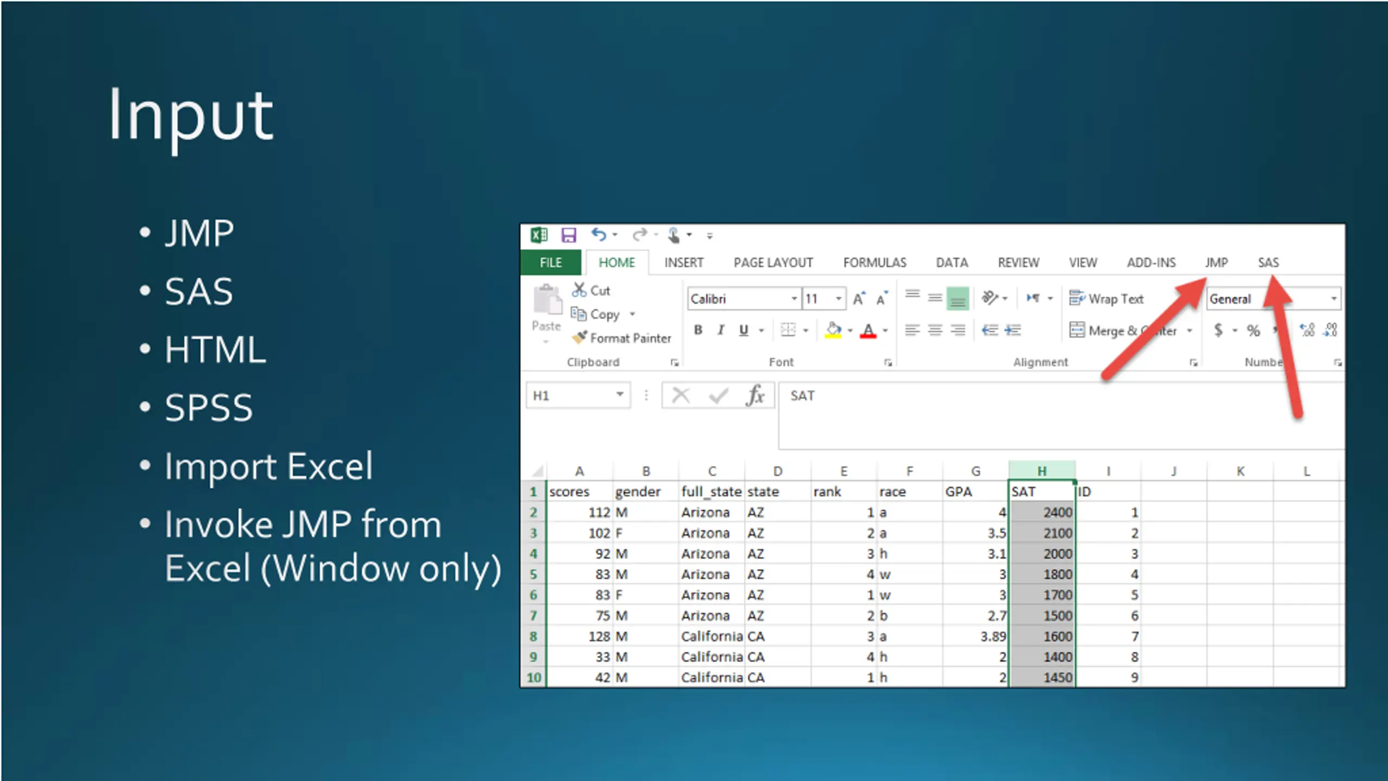The image size is (1388, 781).
Task: Open the FORMULAS tab
Action: (875, 263)
